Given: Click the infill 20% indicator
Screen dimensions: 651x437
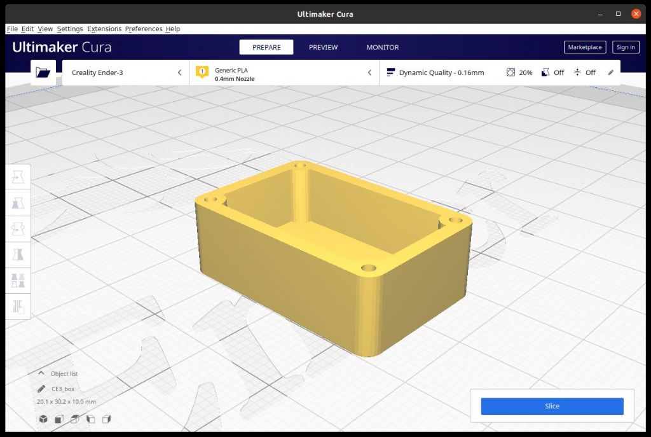Looking at the screenshot, I should pos(519,73).
